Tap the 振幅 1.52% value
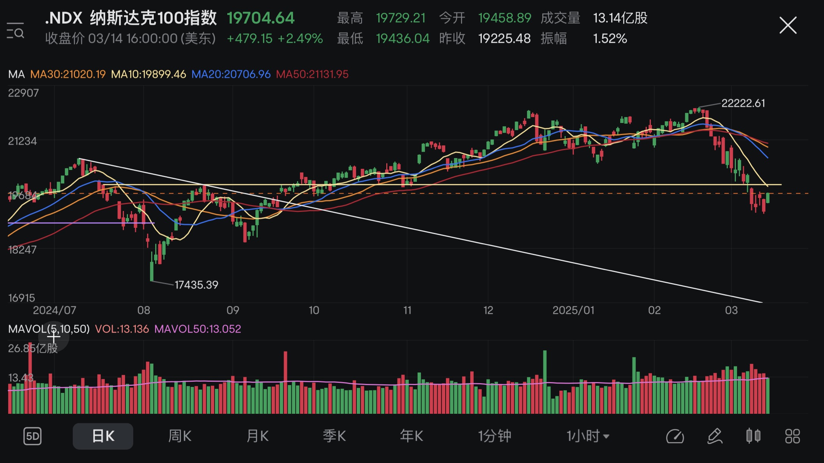824x463 pixels. pos(610,38)
